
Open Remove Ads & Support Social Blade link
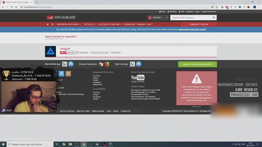click(146, 99)
